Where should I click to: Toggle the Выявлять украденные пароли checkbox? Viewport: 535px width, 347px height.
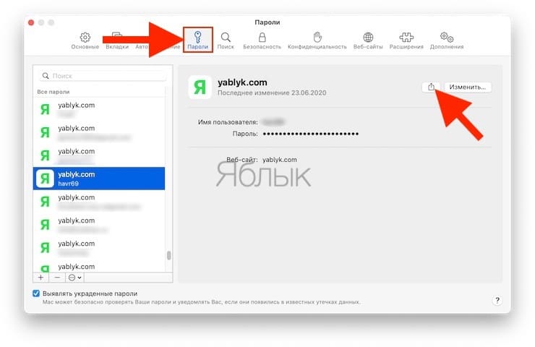tap(36, 294)
